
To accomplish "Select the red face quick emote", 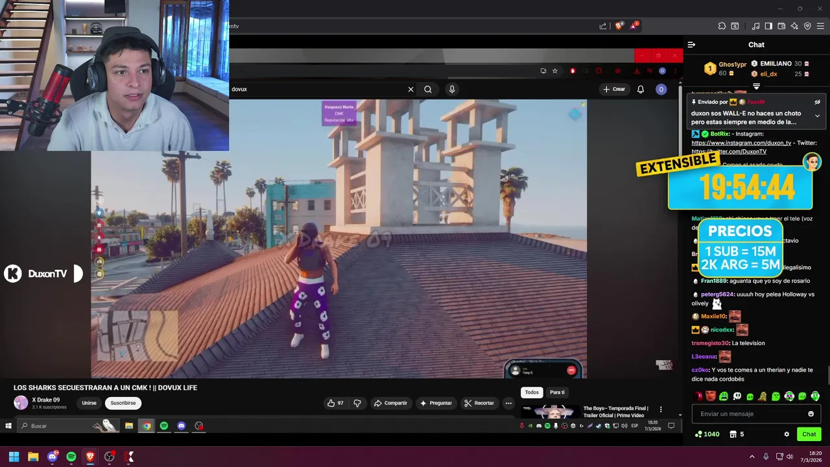I will [x=711, y=396].
